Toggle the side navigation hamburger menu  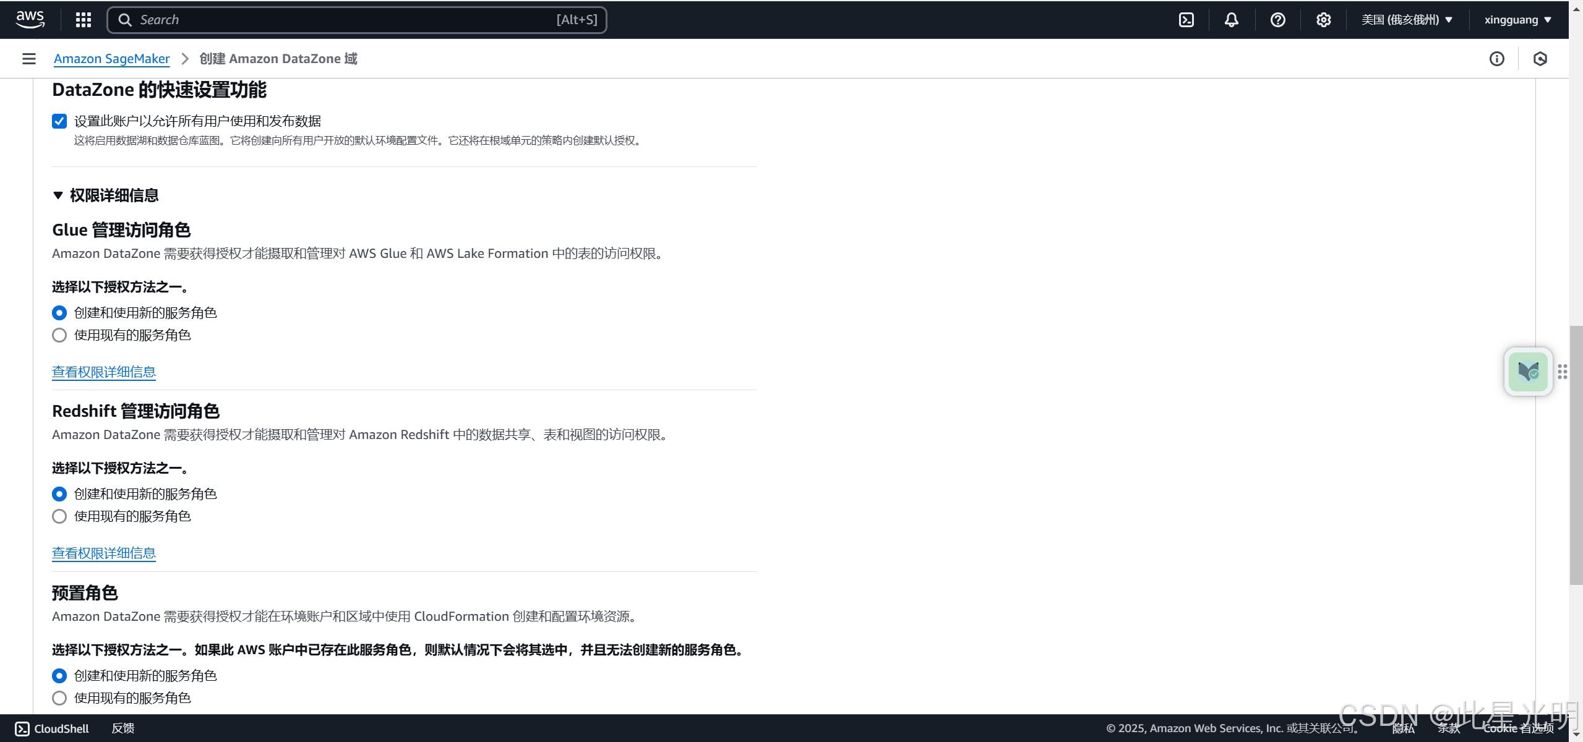point(28,59)
